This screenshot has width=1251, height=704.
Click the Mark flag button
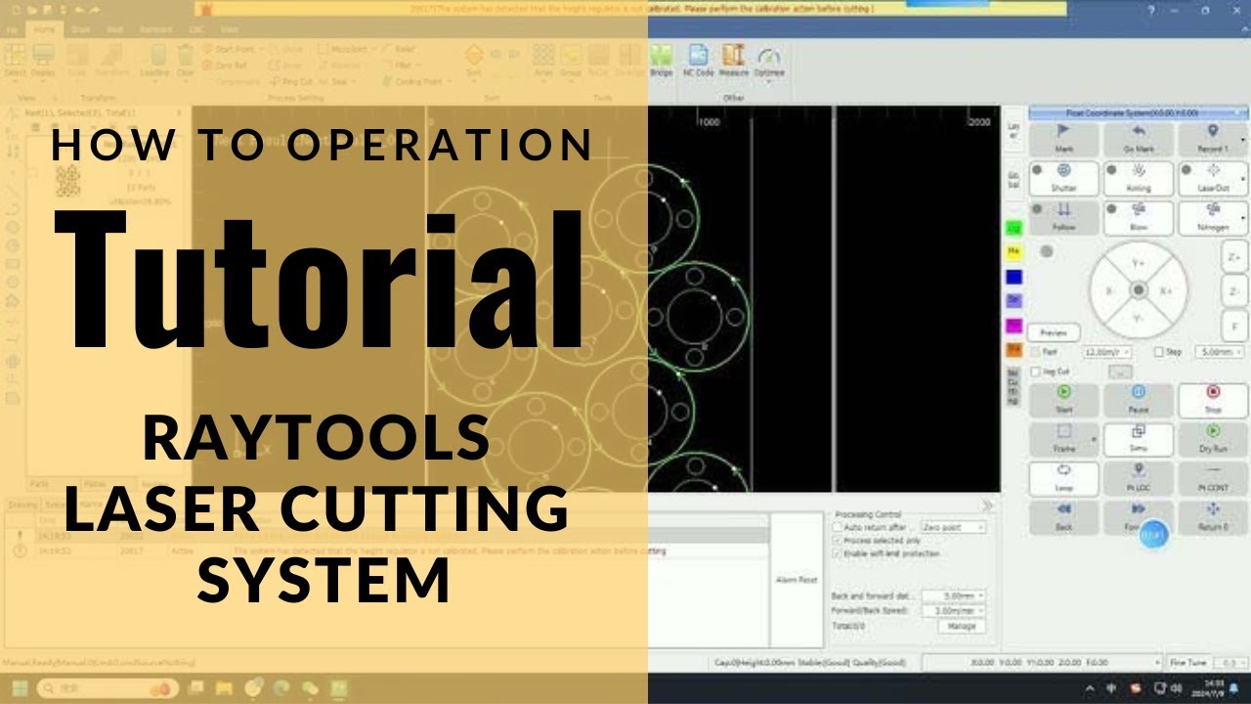[1064, 139]
